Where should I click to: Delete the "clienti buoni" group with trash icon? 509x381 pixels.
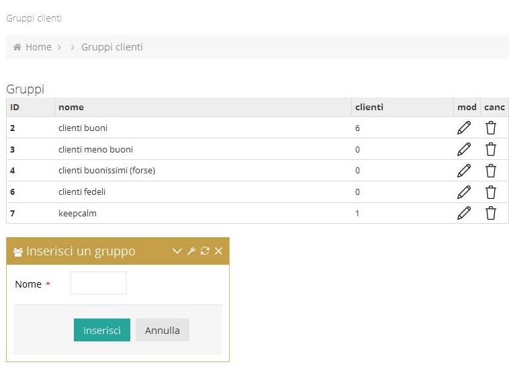pos(490,128)
